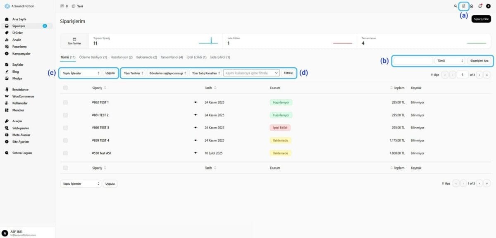Preview order #862 TEST 1 with eye icon
The image size is (496, 238).
pos(196,102)
